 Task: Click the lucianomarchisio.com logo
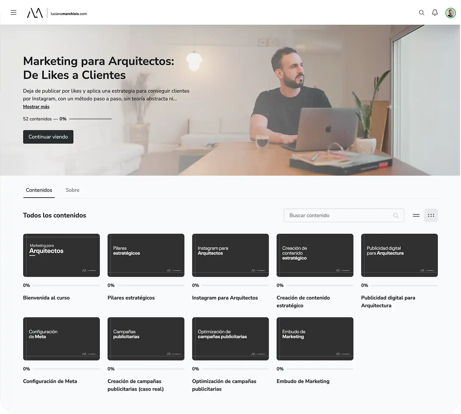57,13
